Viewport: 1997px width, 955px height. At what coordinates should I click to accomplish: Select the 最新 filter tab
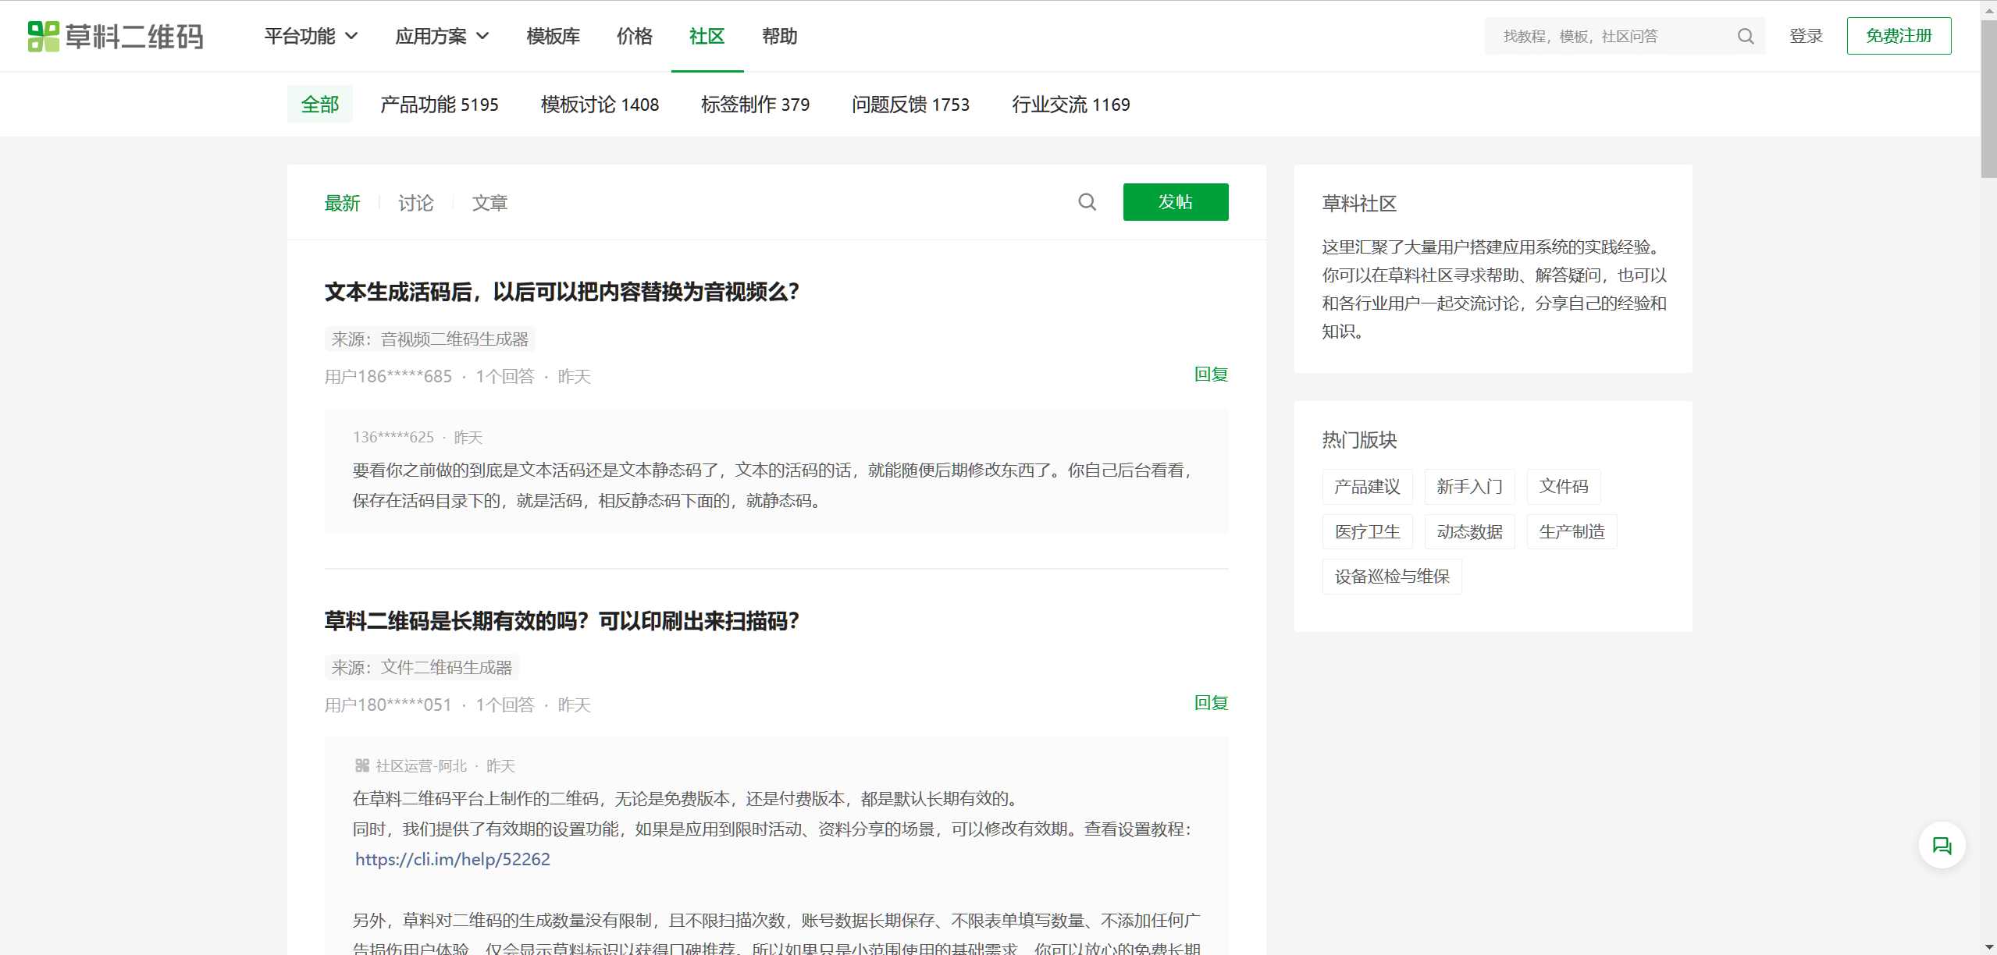pos(342,203)
